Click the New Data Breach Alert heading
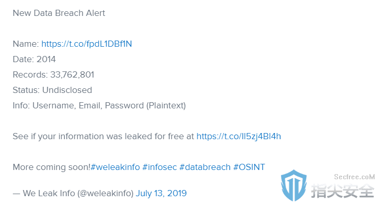The height and width of the screenshot is (208, 389). point(59,13)
